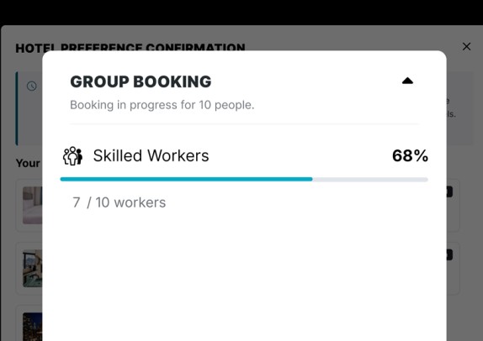
Task: Close the Hotel Preference Confirmation dialog
Action: (x=466, y=46)
